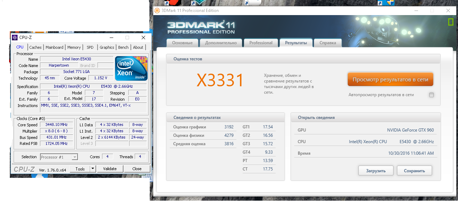This screenshot has width=458, height=221.
Task: Open the Mainboard tab in CPU-Z
Action: [x=55, y=47]
